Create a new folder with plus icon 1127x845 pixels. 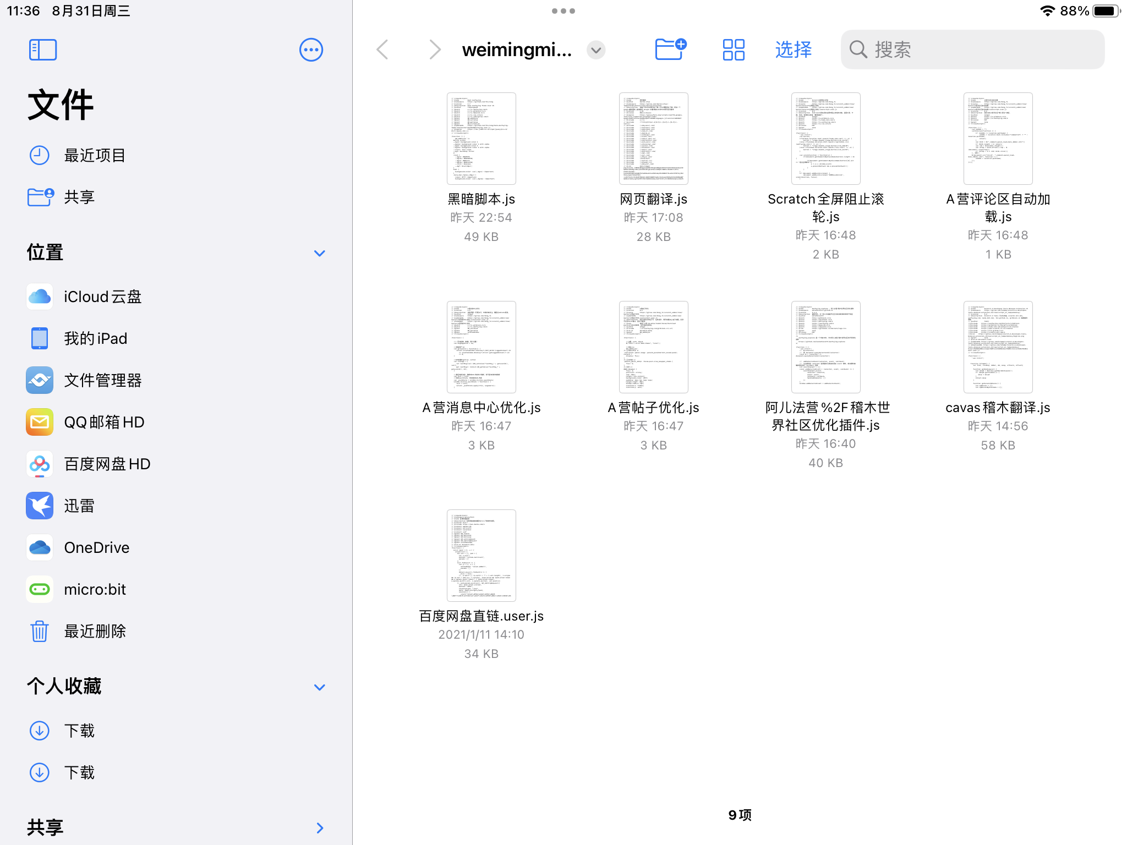click(671, 50)
